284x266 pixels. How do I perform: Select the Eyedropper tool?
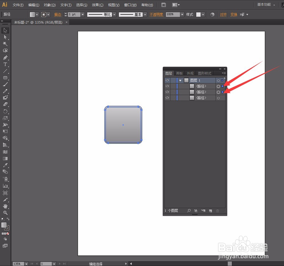[5, 165]
